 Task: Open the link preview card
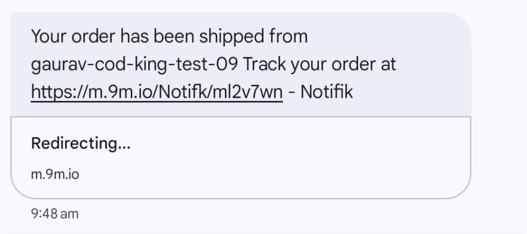tap(240, 158)
